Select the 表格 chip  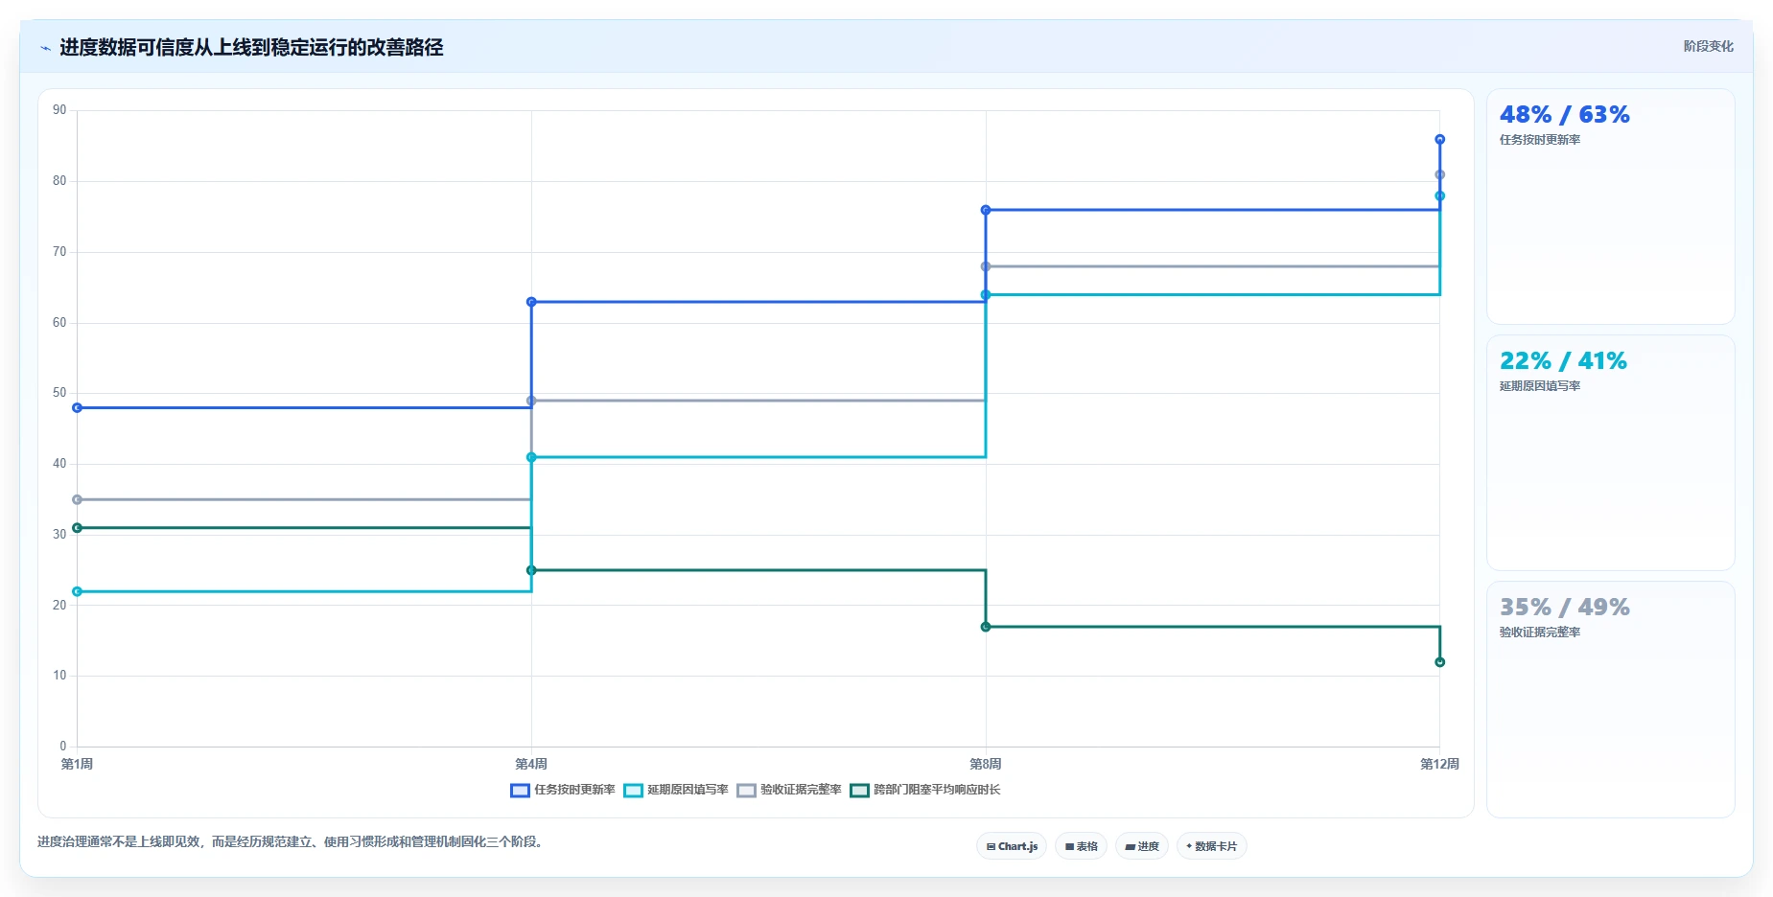point(1081,846)
